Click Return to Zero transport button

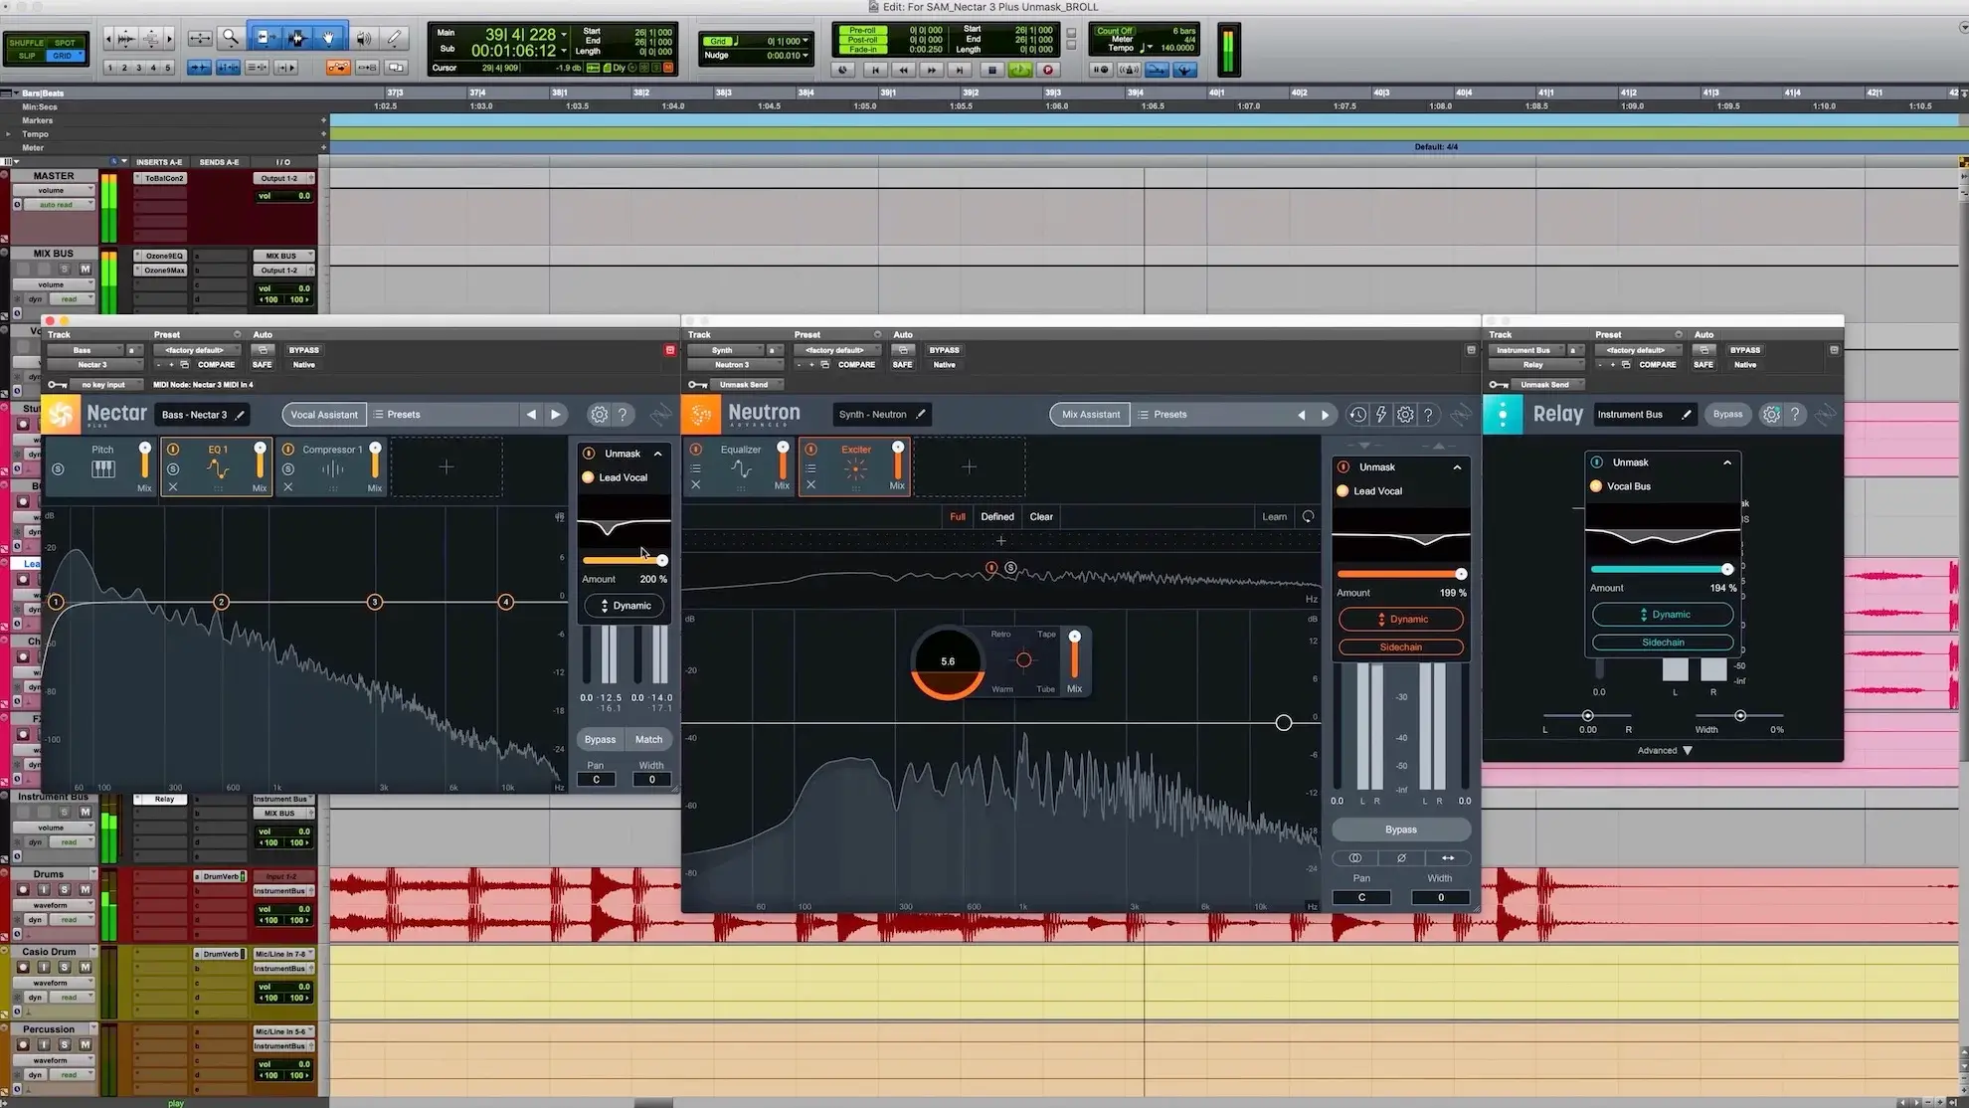[x=875, y=70]
